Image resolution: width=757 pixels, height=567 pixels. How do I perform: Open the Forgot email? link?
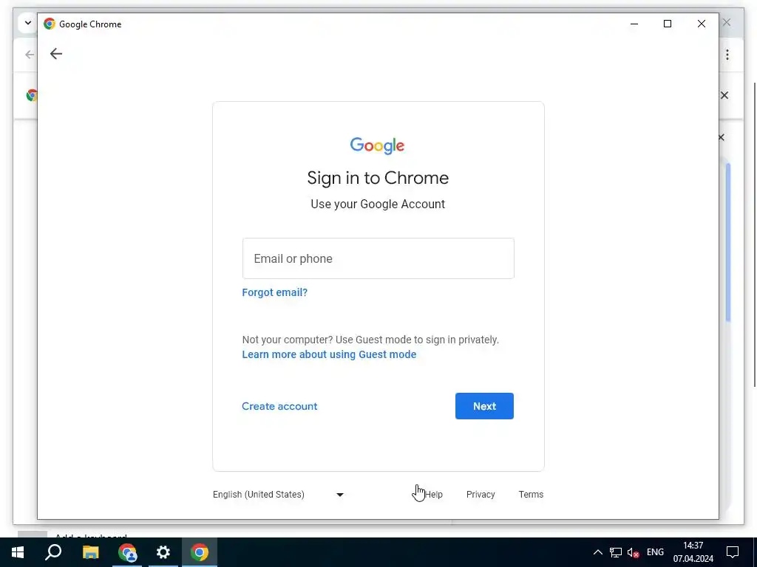pos(275,292)
